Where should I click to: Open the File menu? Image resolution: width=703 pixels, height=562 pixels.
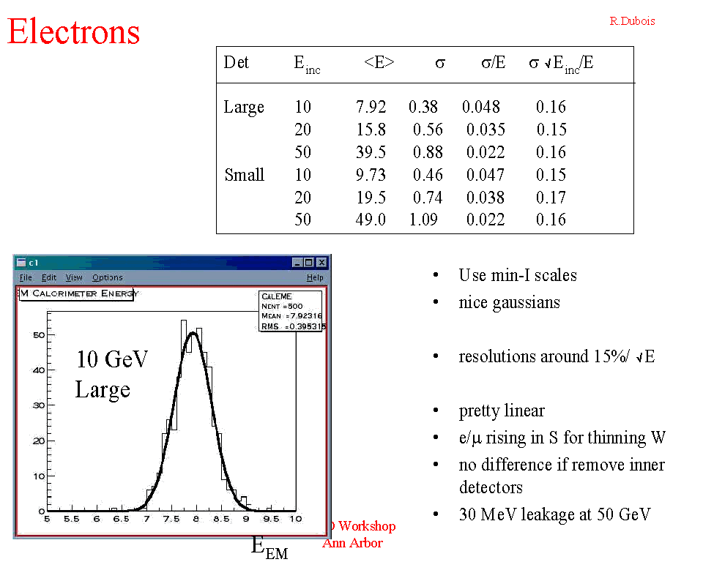(x=26, y=277)
